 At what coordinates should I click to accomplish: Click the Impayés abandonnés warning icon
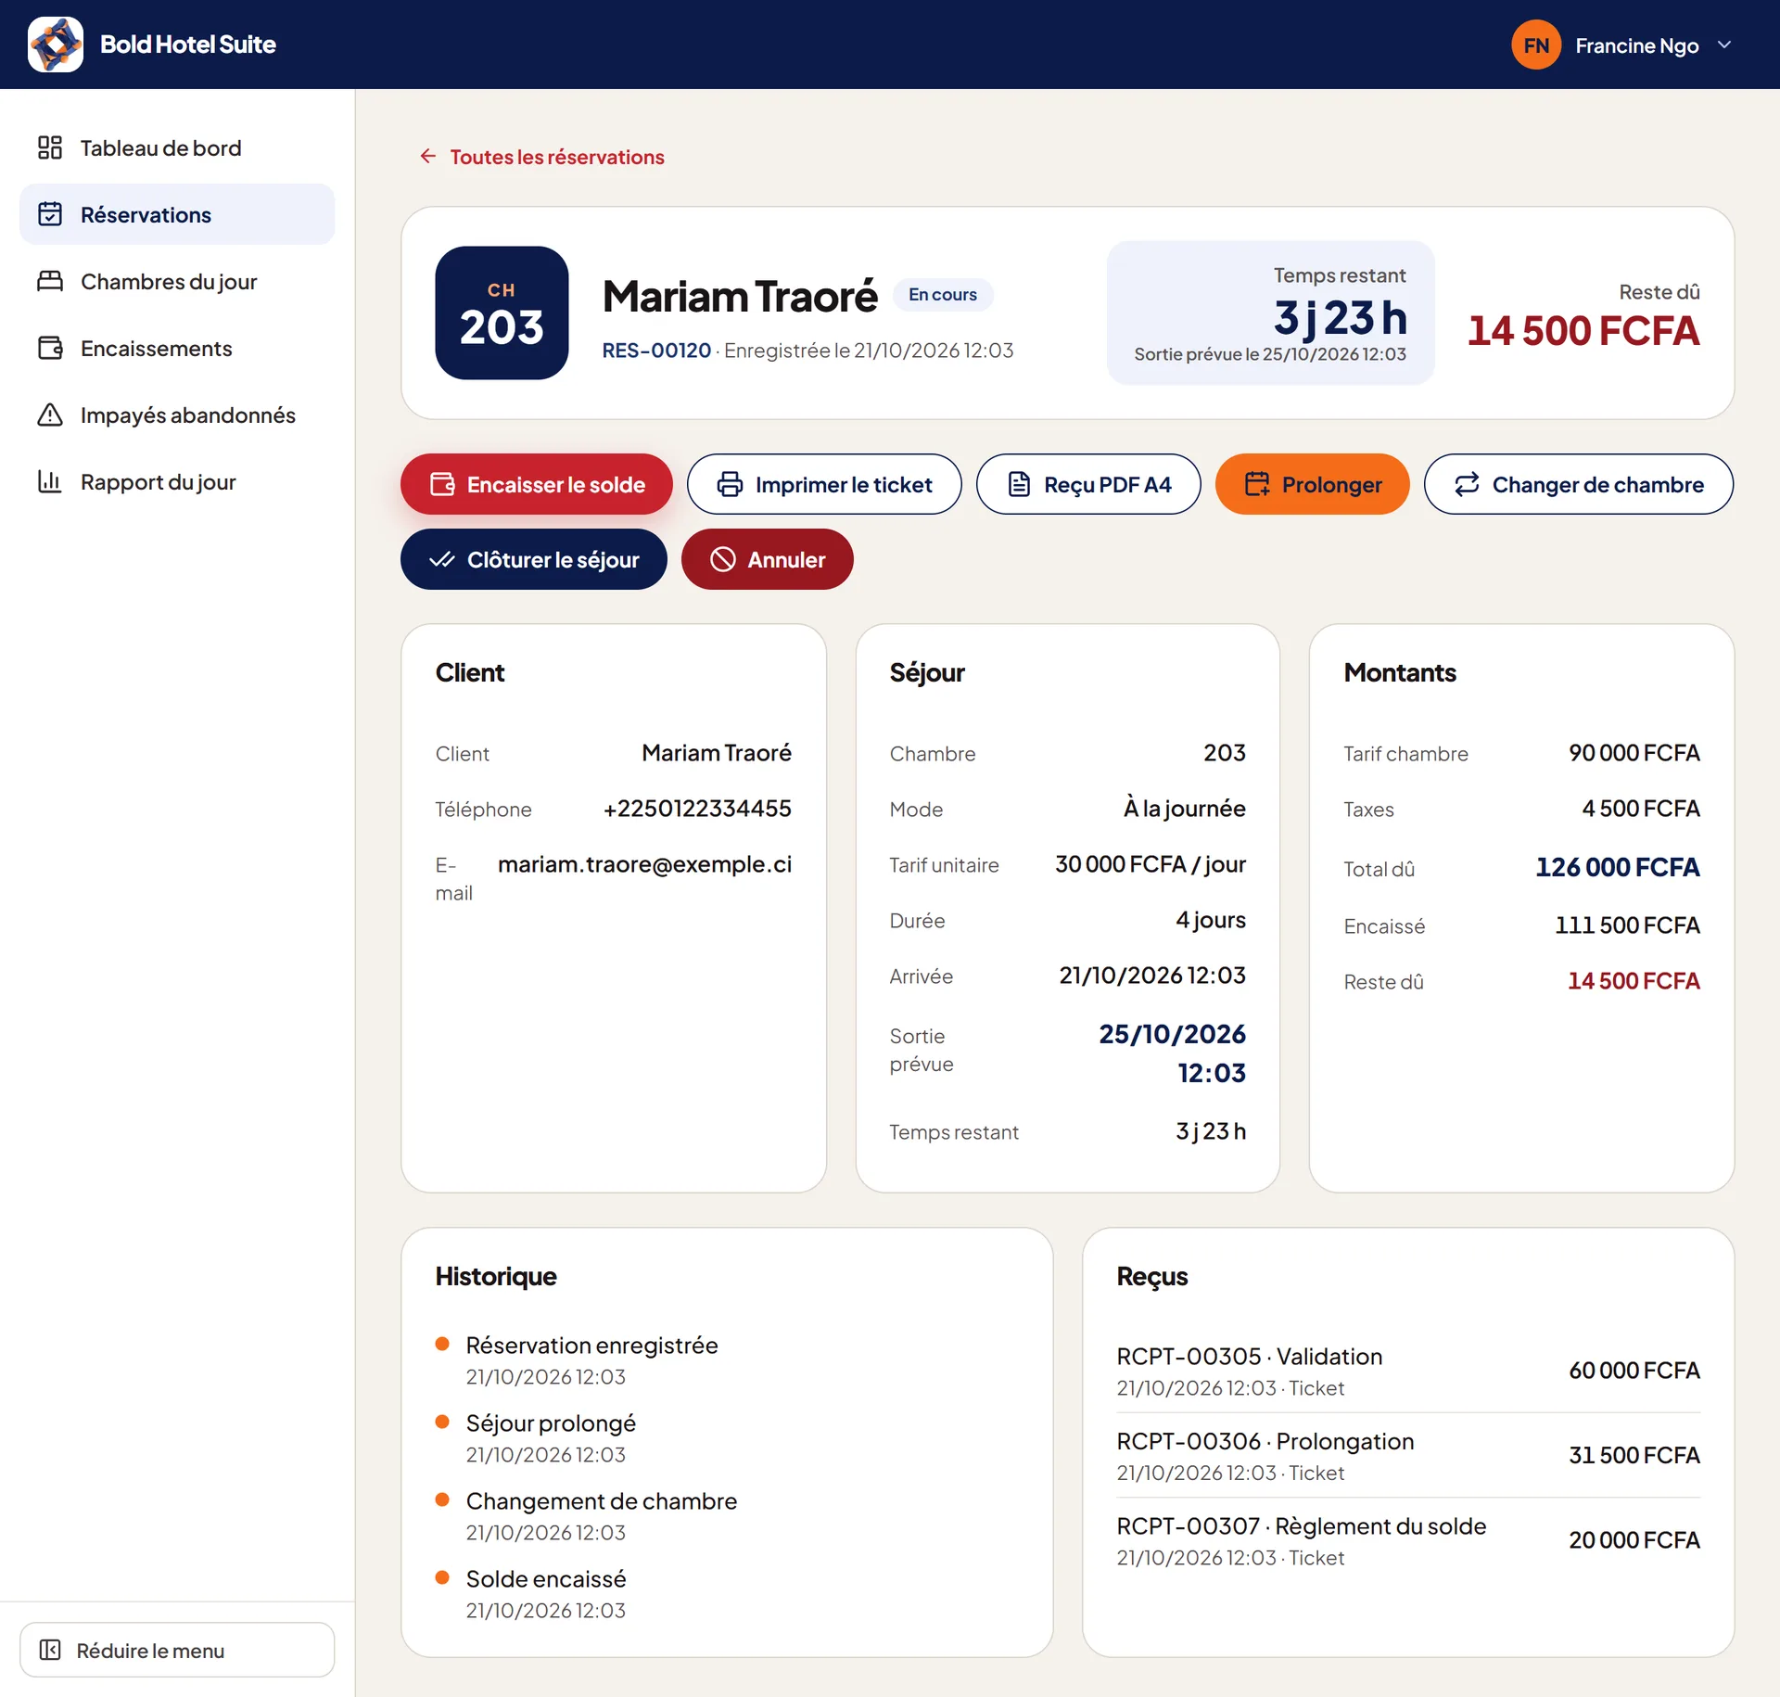pyautogui.click(x=50, y=415)
